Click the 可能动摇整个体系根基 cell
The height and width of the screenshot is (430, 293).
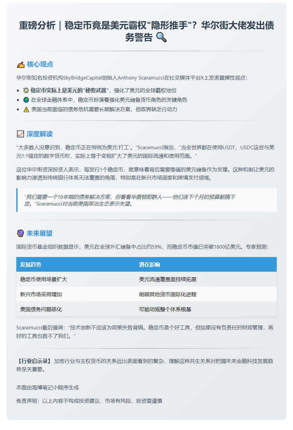click(165, 309)
